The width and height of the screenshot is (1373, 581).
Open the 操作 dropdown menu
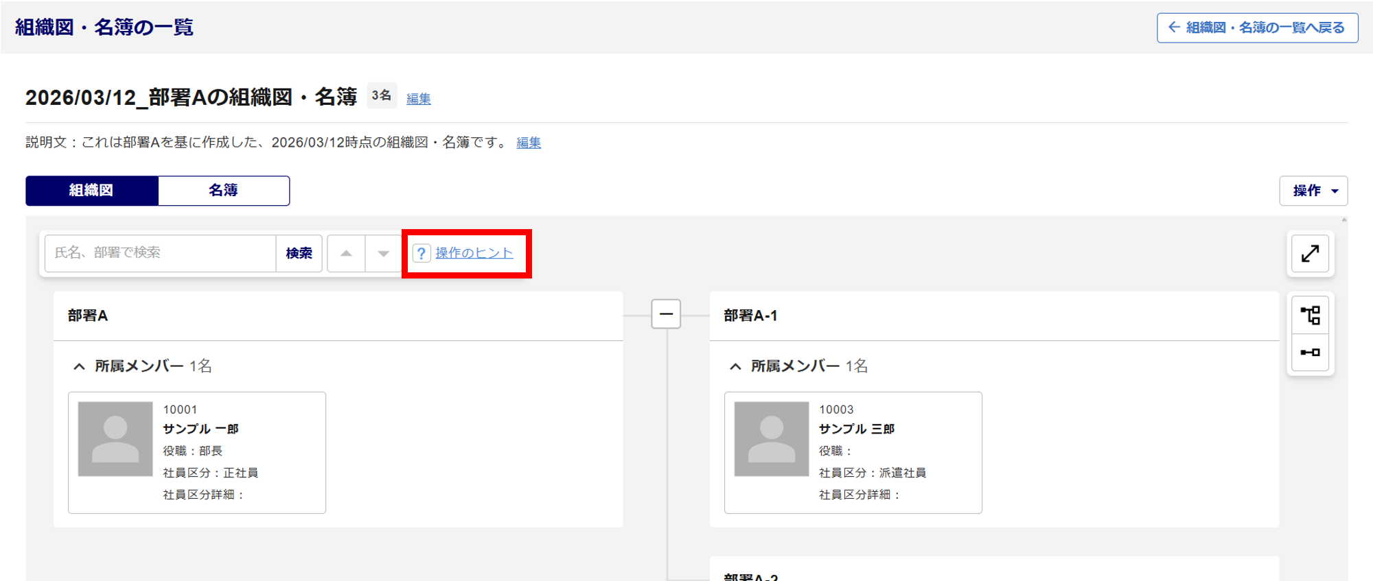1313,191
